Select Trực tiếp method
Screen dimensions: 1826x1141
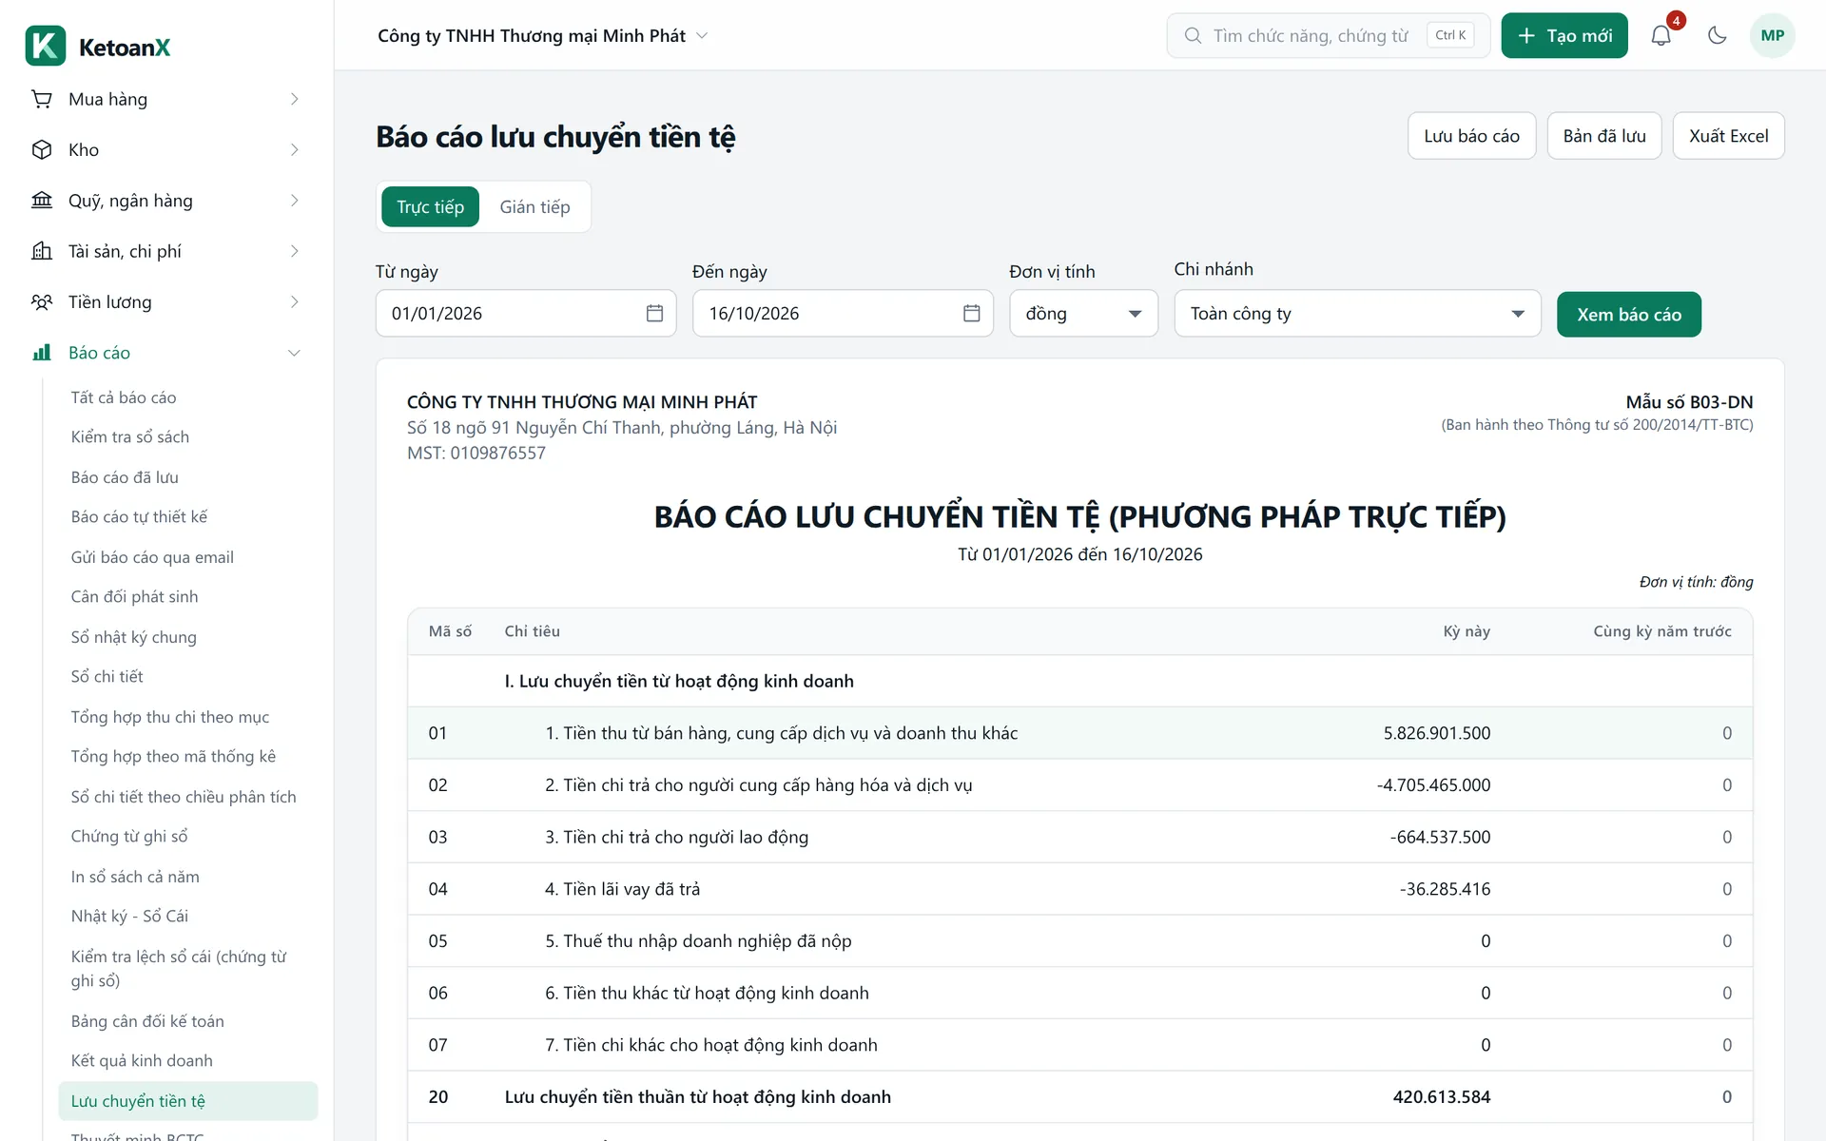tap(430, 207)
